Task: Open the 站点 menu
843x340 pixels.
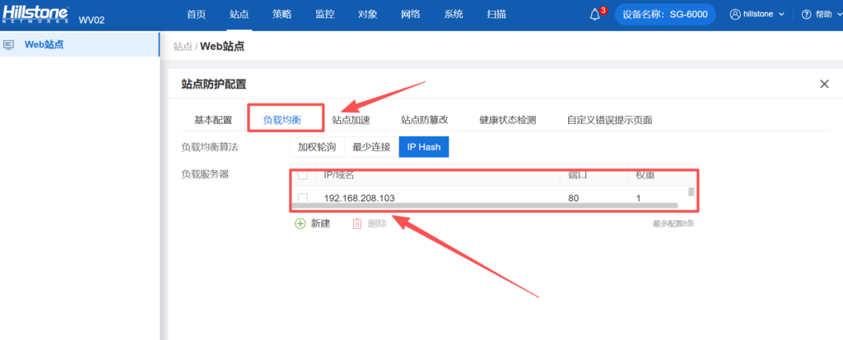Action: coord(240,15)
